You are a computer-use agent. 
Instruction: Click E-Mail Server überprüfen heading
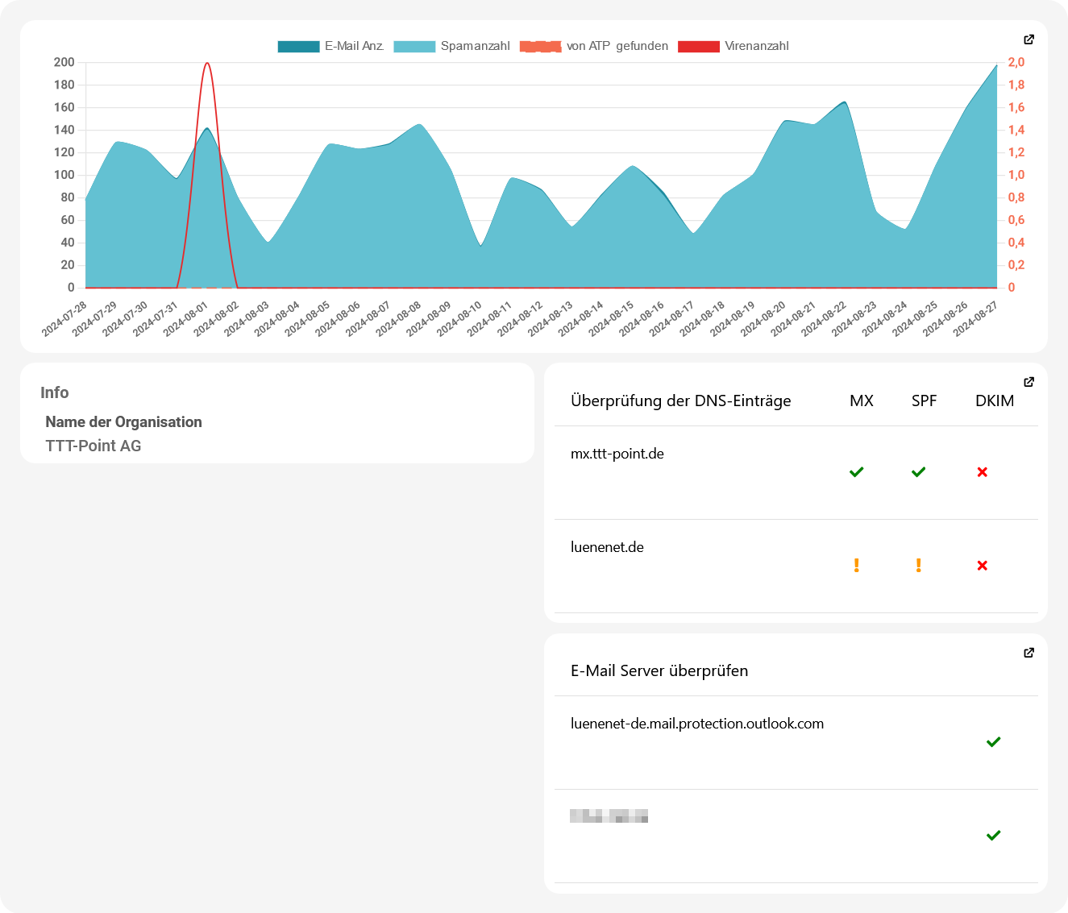[x=659, y=670]
